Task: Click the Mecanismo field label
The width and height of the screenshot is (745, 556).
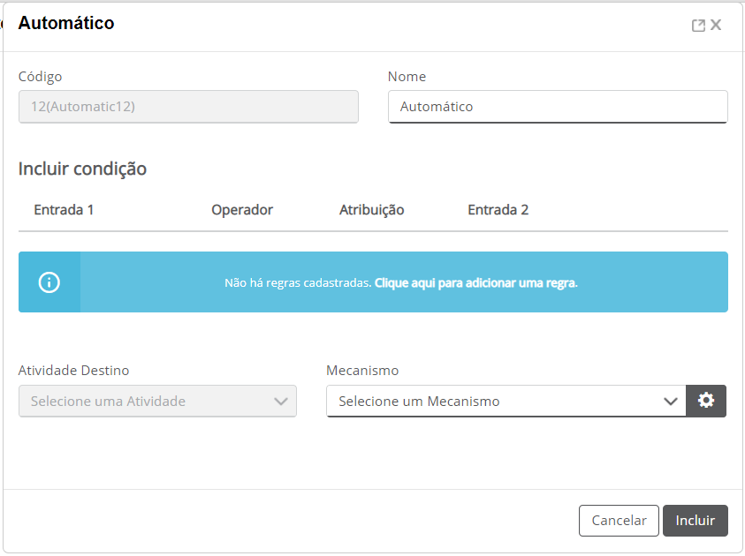Action: point(362,370)
